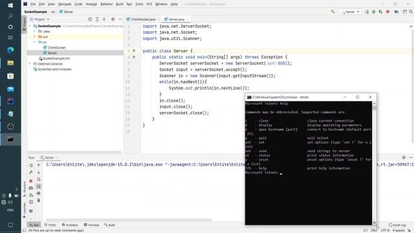Screen dimensions: 414x233
Task: Open the Build tool window
Action: click(x=109, y=225)
